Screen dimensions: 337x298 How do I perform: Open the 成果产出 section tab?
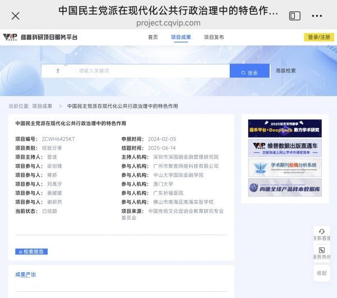tap(26, 274)
